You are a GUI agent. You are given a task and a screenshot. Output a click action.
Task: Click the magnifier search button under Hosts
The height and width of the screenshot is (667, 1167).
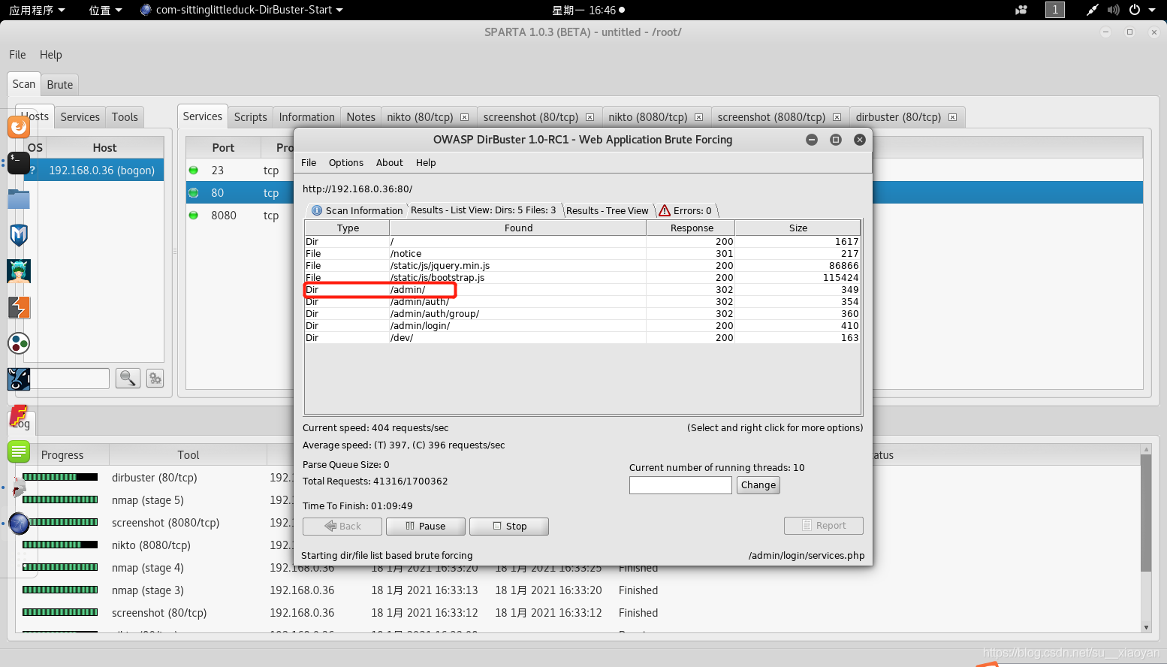pos(128,378)
